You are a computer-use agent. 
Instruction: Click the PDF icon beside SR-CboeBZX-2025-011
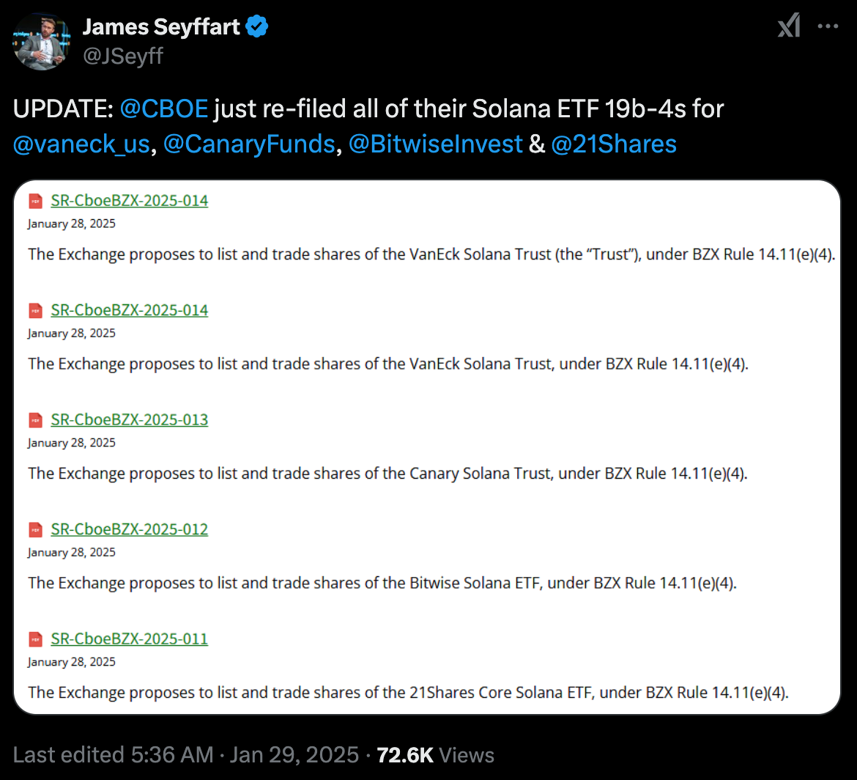[35, 639]
